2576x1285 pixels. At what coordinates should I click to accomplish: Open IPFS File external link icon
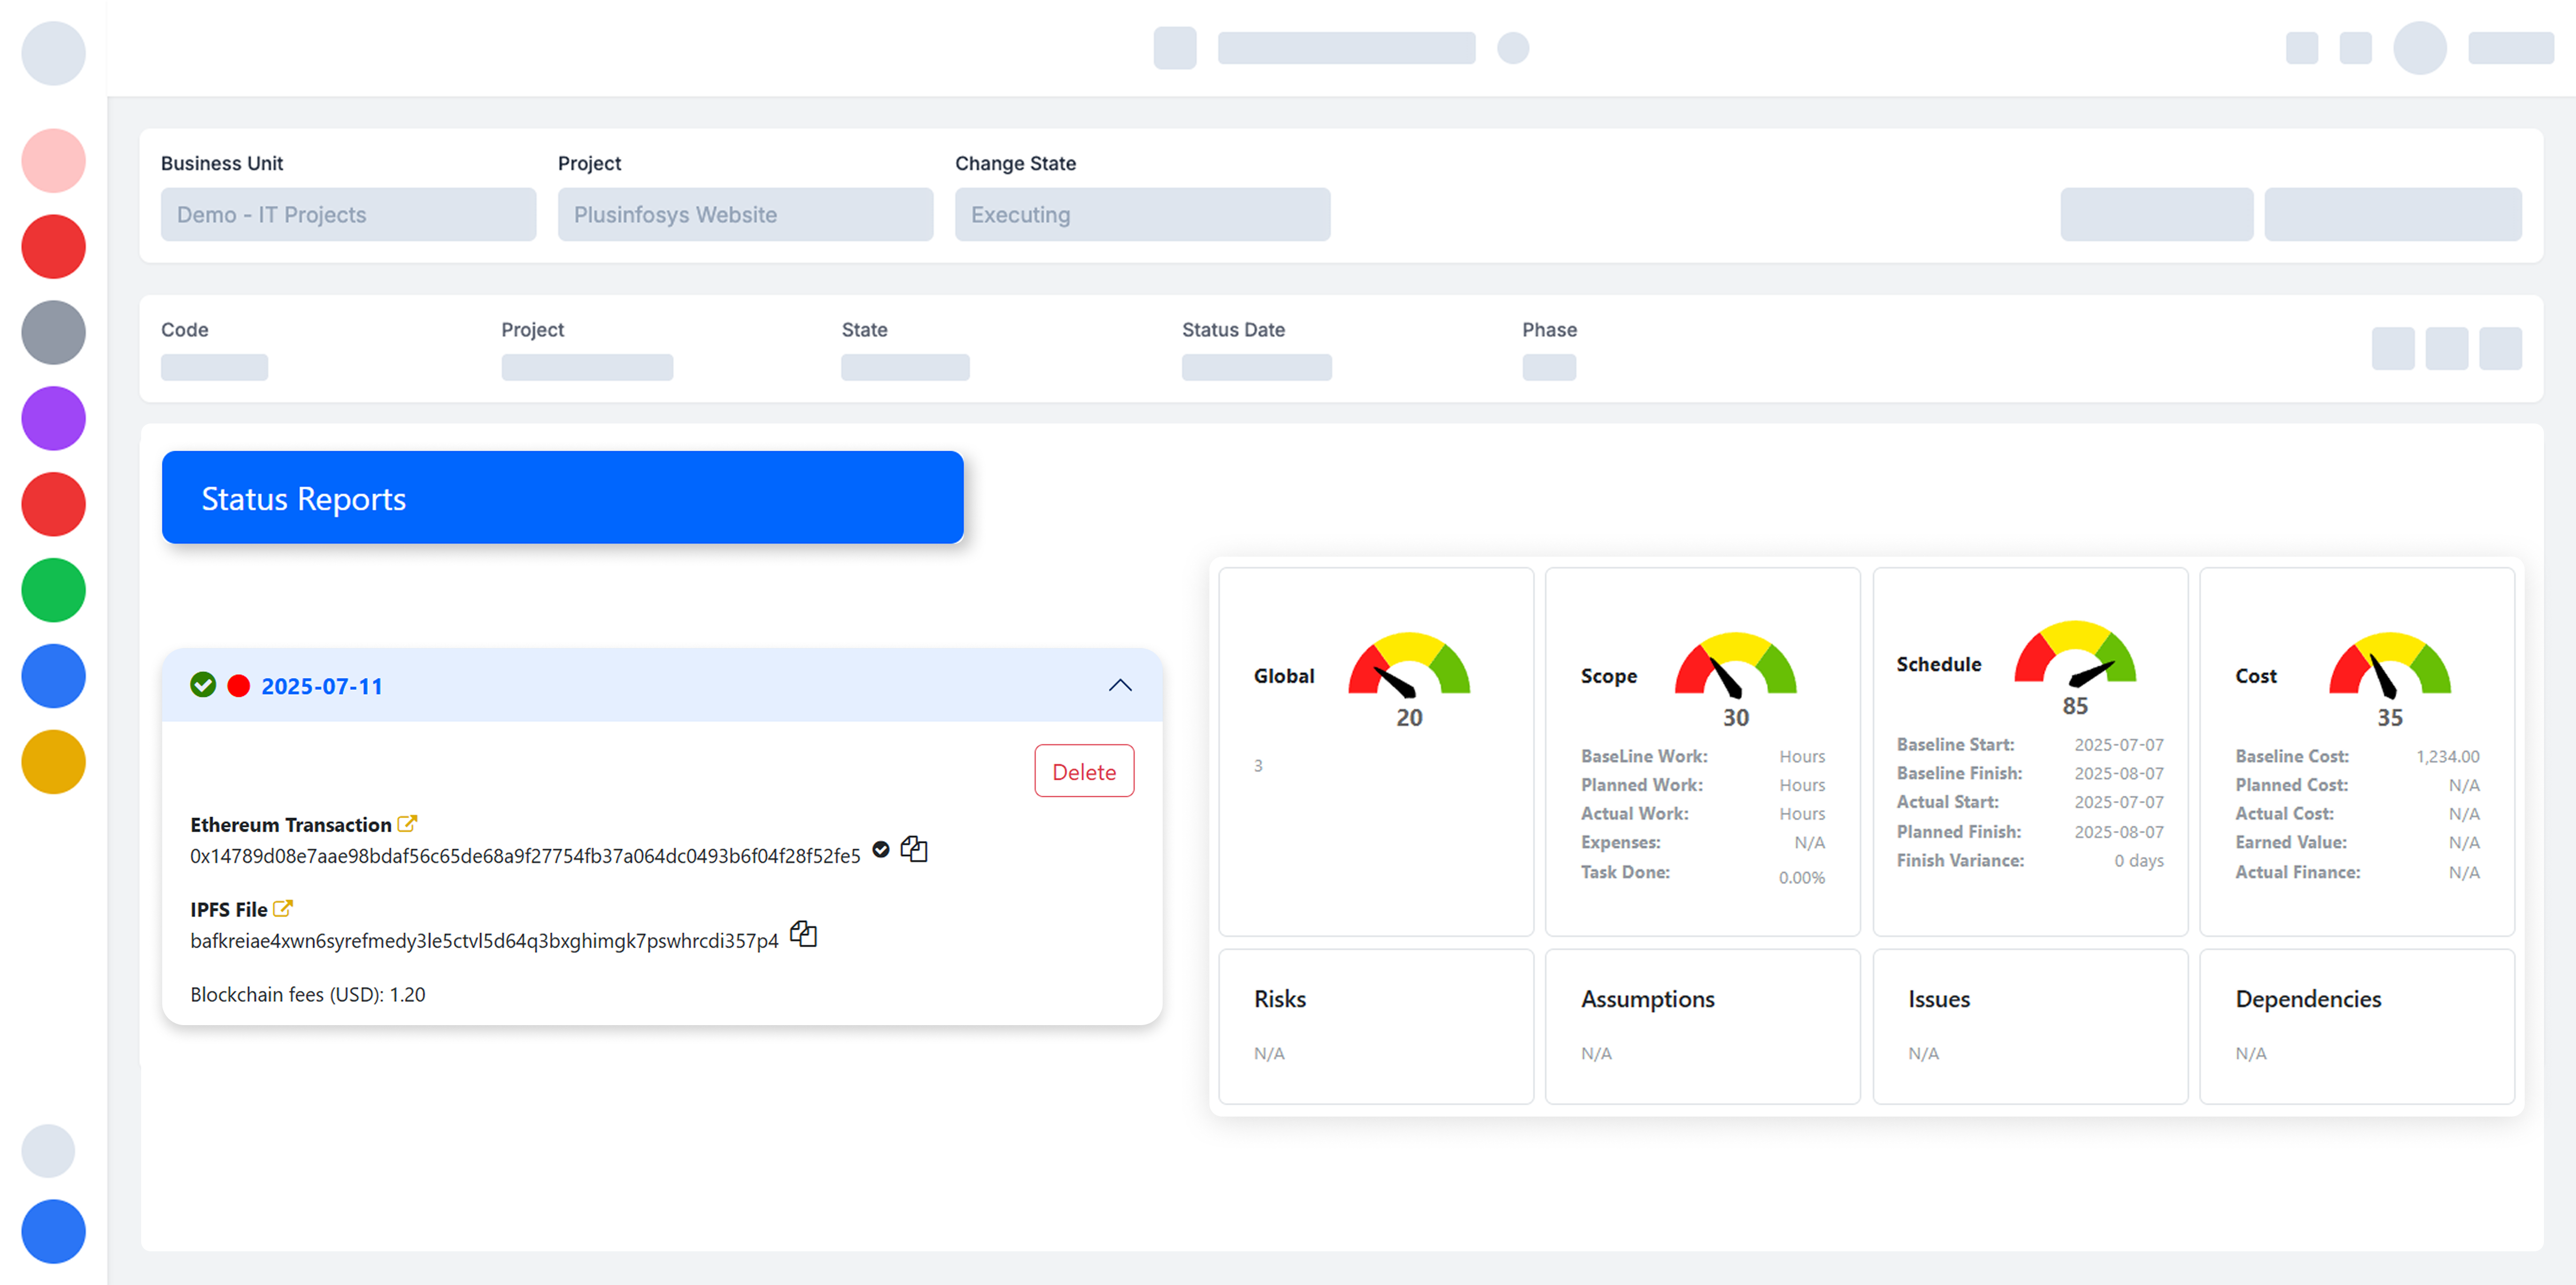tap(283, 909)
